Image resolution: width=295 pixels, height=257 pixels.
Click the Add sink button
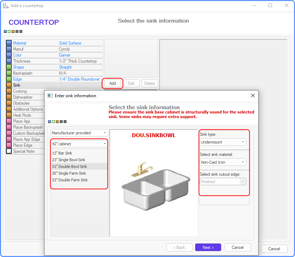click(x=112, y=83)
